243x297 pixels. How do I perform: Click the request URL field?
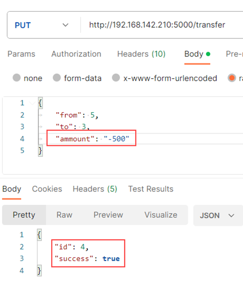point(157,25)
